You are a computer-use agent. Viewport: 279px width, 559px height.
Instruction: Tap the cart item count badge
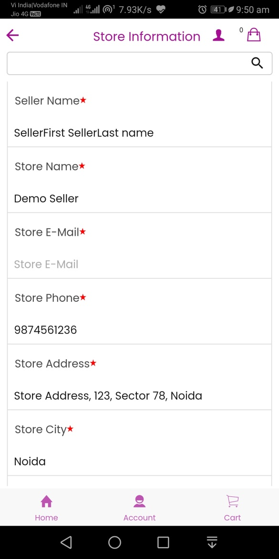(241, 30)
